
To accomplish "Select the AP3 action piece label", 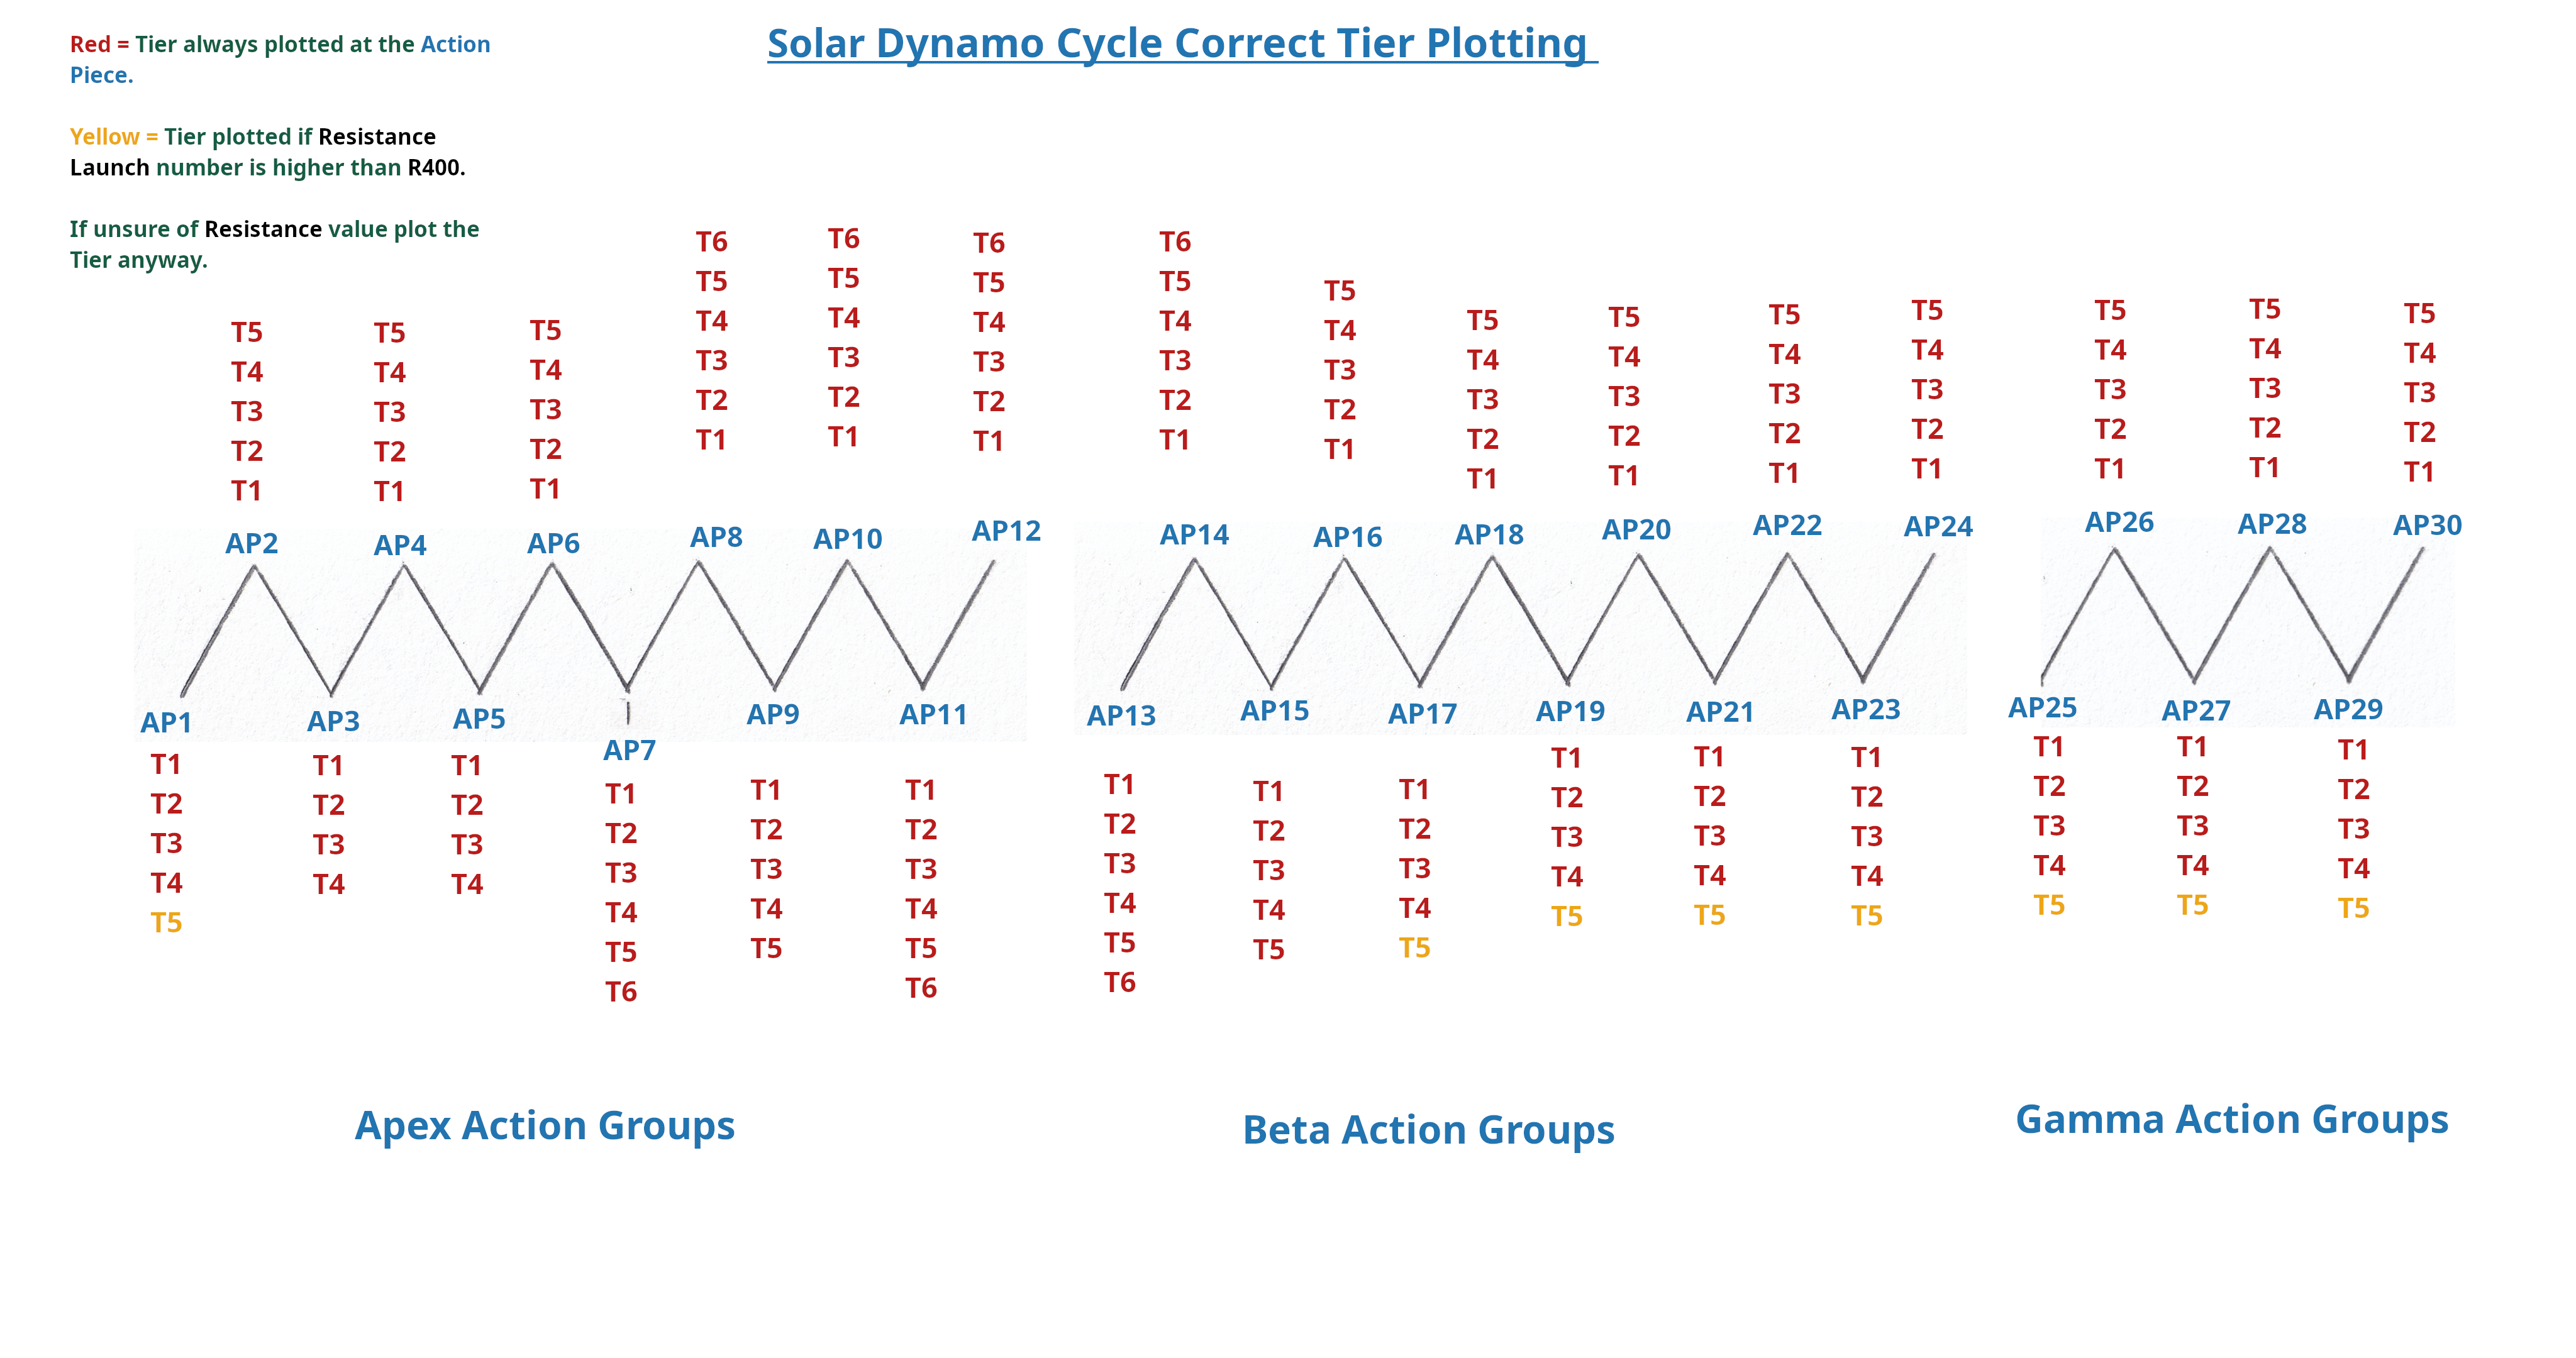I will (334, 721).
